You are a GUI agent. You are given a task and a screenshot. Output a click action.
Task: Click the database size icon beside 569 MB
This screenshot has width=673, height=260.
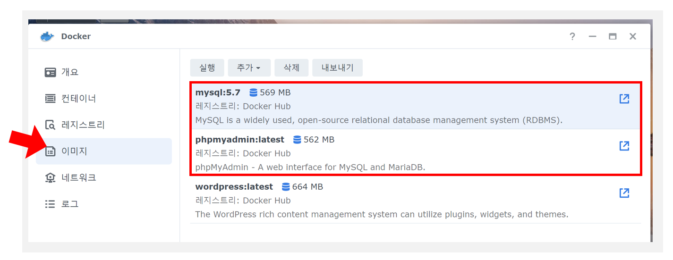[x=254, y=92]
